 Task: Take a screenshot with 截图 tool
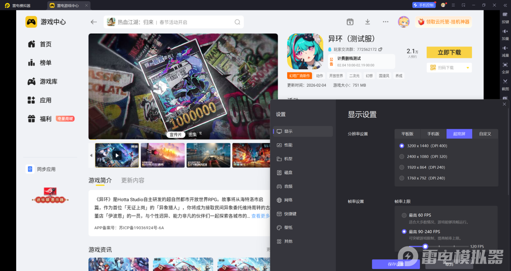pos(505,85)
